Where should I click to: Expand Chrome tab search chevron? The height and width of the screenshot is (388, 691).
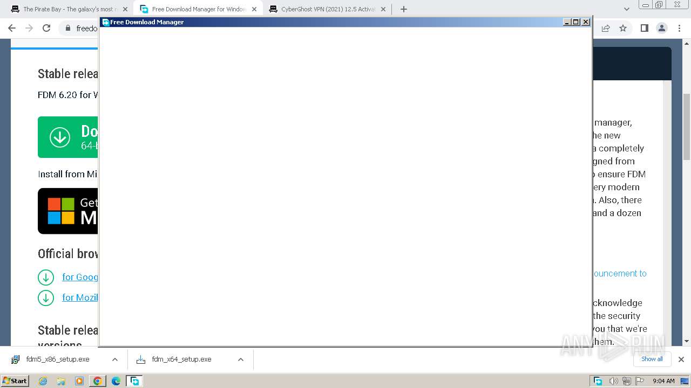point(627,9)
